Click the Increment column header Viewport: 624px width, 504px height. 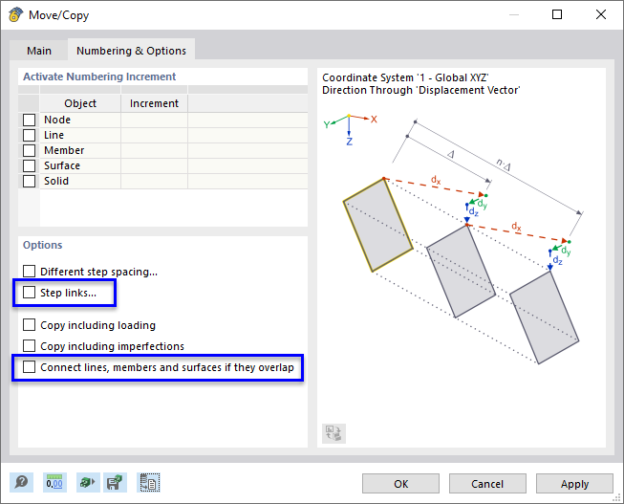[x=154, y=103]
